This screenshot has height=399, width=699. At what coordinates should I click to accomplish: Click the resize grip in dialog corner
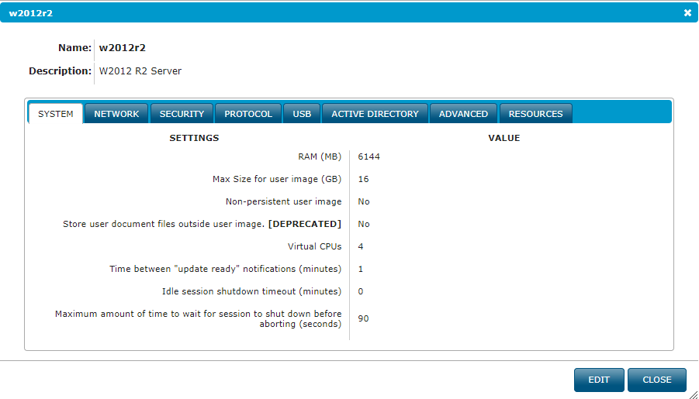(694, 394)
